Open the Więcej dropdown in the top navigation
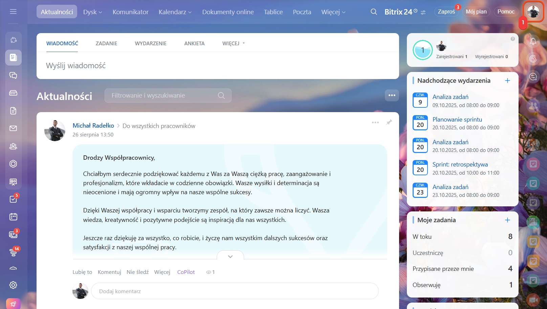547x309 pixels. [333, 12]
